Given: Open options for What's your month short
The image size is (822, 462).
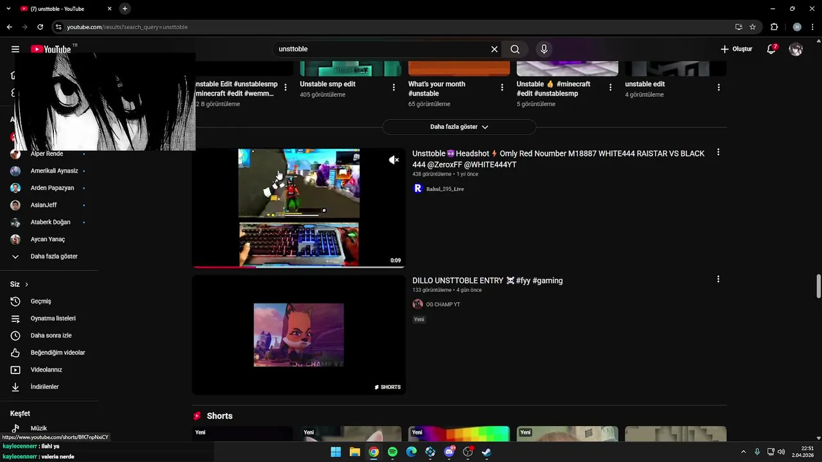Looking at the screenshot, I should 502,87.
